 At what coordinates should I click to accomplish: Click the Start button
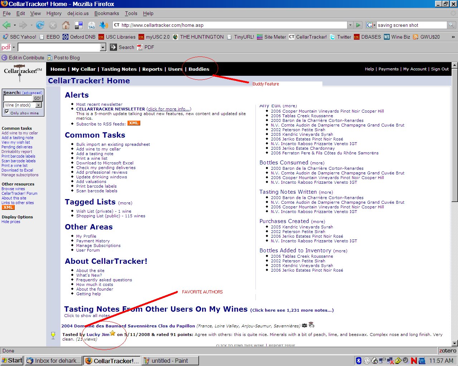tap(12, 361)
